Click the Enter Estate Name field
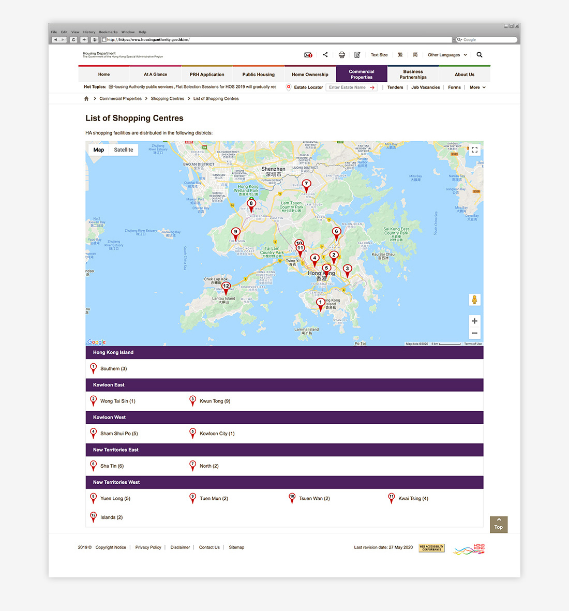The image size is (569, 611). pyautogui.click(x=348, y=87)
